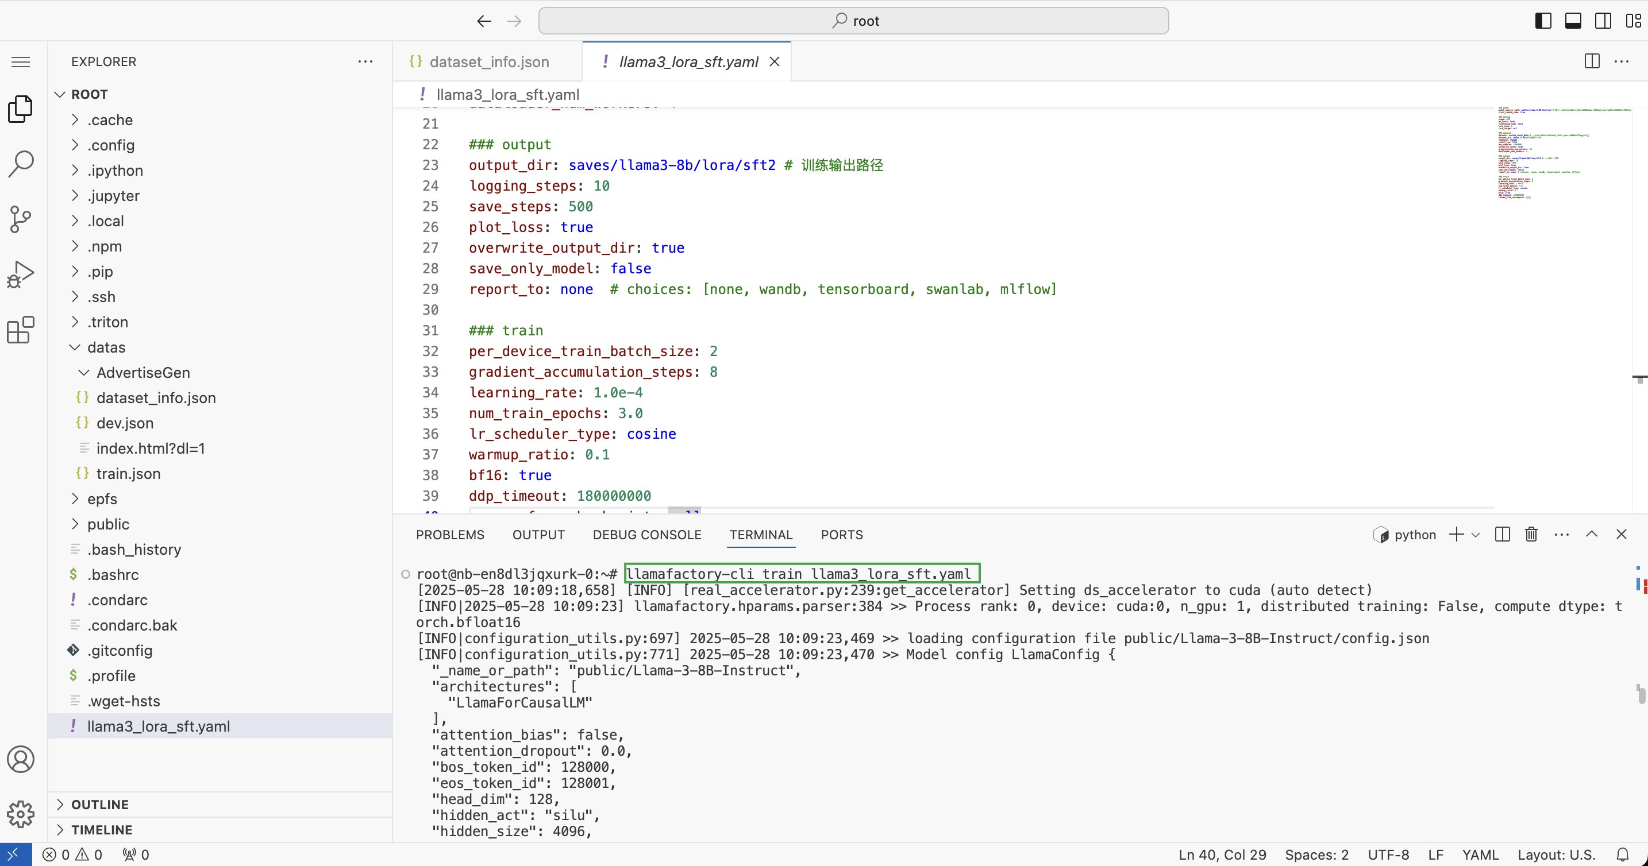This screenshot has width=1648, height=866.
Task: Open the Explorer view in activity bar
Action: pyautogui.click(x=21, y=109)
